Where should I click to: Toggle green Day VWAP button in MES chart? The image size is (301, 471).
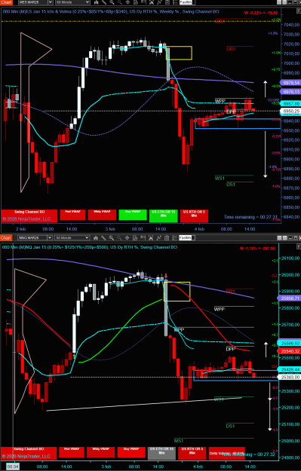pyautogui.click(x=133, y=215)
